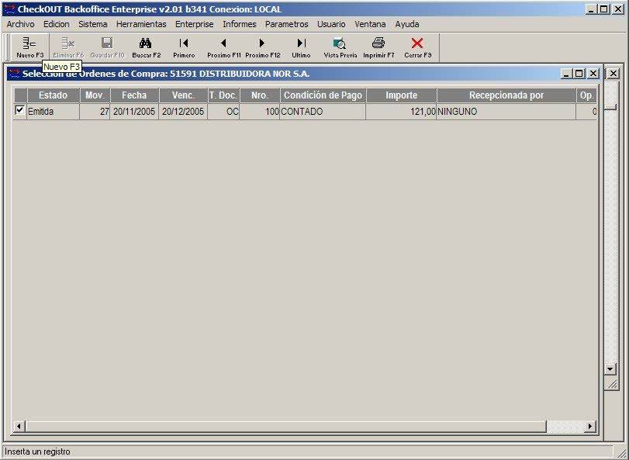
Task: Open the Herramientas menu
Action: pos(141,24)
